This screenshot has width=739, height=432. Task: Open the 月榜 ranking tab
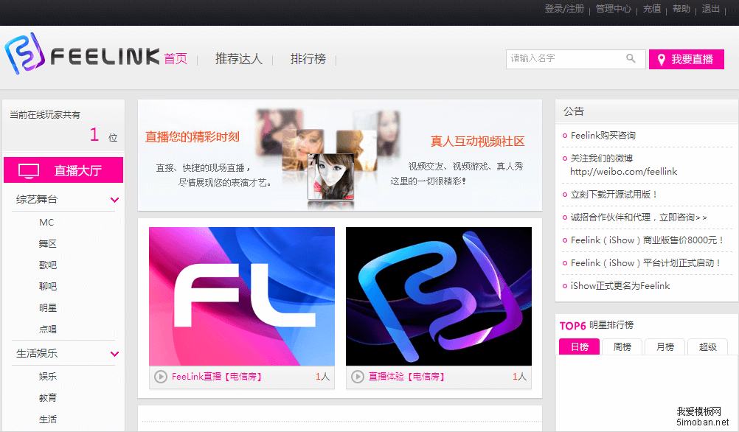[x=665, y=346]
